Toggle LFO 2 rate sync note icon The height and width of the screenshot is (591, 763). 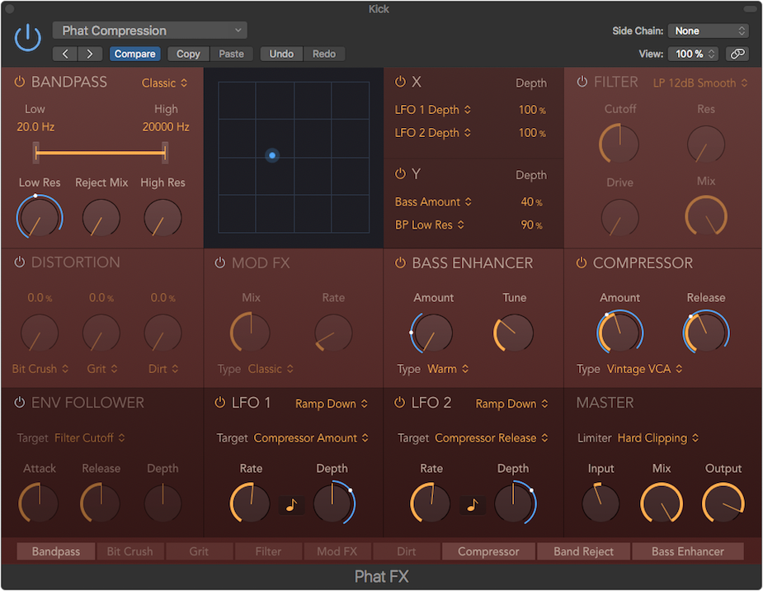pyautogui.click(x=472, y=505)
